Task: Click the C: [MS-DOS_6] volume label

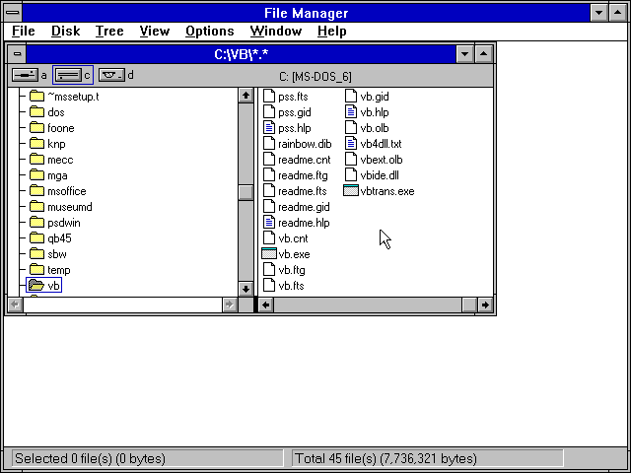Action: [315, 77]
